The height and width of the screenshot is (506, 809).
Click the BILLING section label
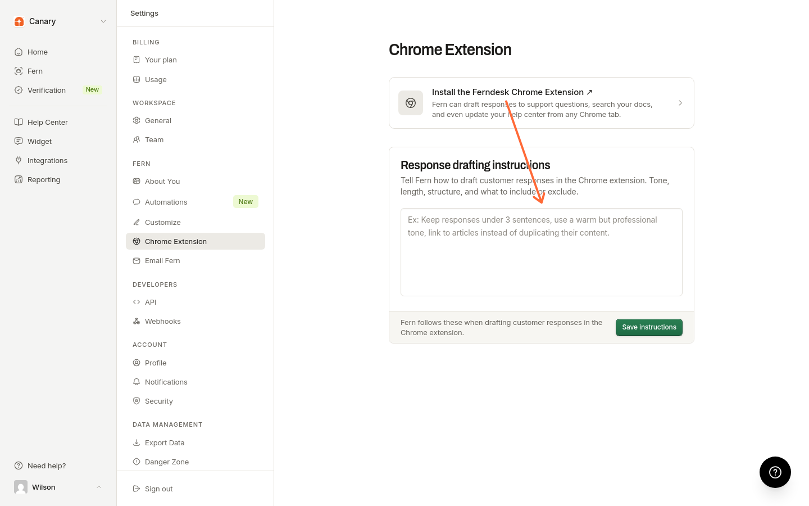click(x=146, y=42)
